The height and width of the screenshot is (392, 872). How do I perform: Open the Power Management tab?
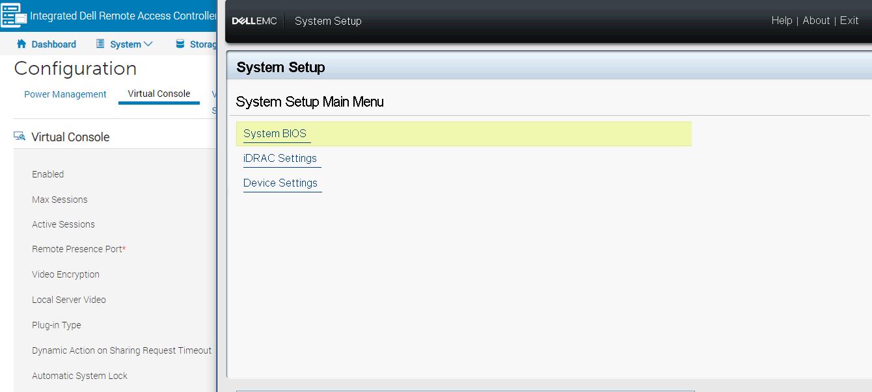click(x=65, y=94)
